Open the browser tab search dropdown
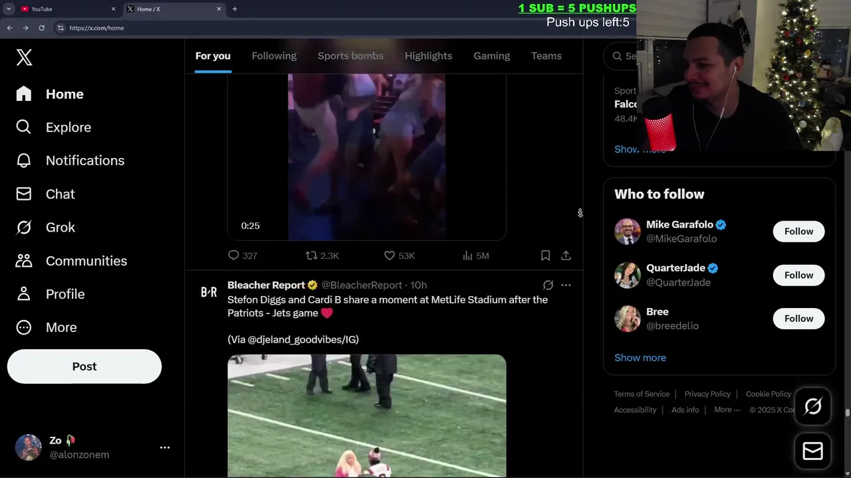 click(x=9, y=9)
